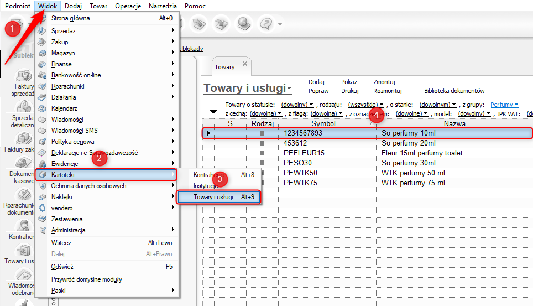Viewport: 533px width, 306px height.
Task: Click the Finanse menu icon
Action: 42,64
